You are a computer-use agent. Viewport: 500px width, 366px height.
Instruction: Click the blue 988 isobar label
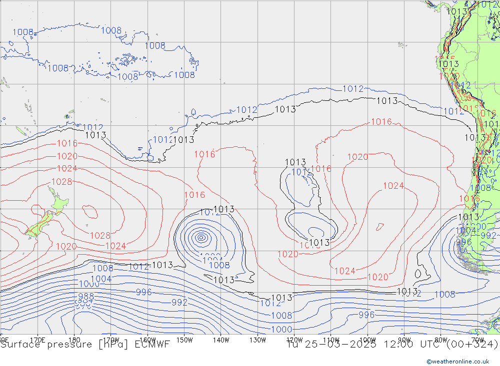[86, 296]
